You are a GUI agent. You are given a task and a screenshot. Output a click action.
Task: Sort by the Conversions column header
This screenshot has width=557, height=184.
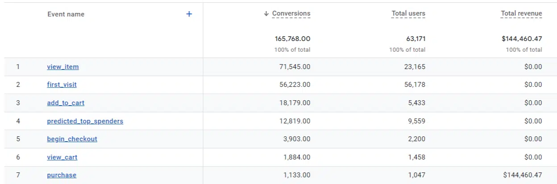[x=291, y=14]
